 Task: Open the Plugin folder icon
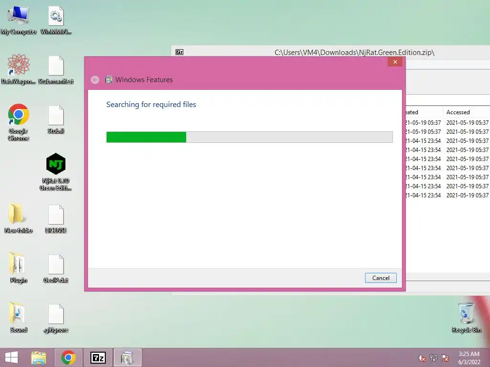[19, 268]
